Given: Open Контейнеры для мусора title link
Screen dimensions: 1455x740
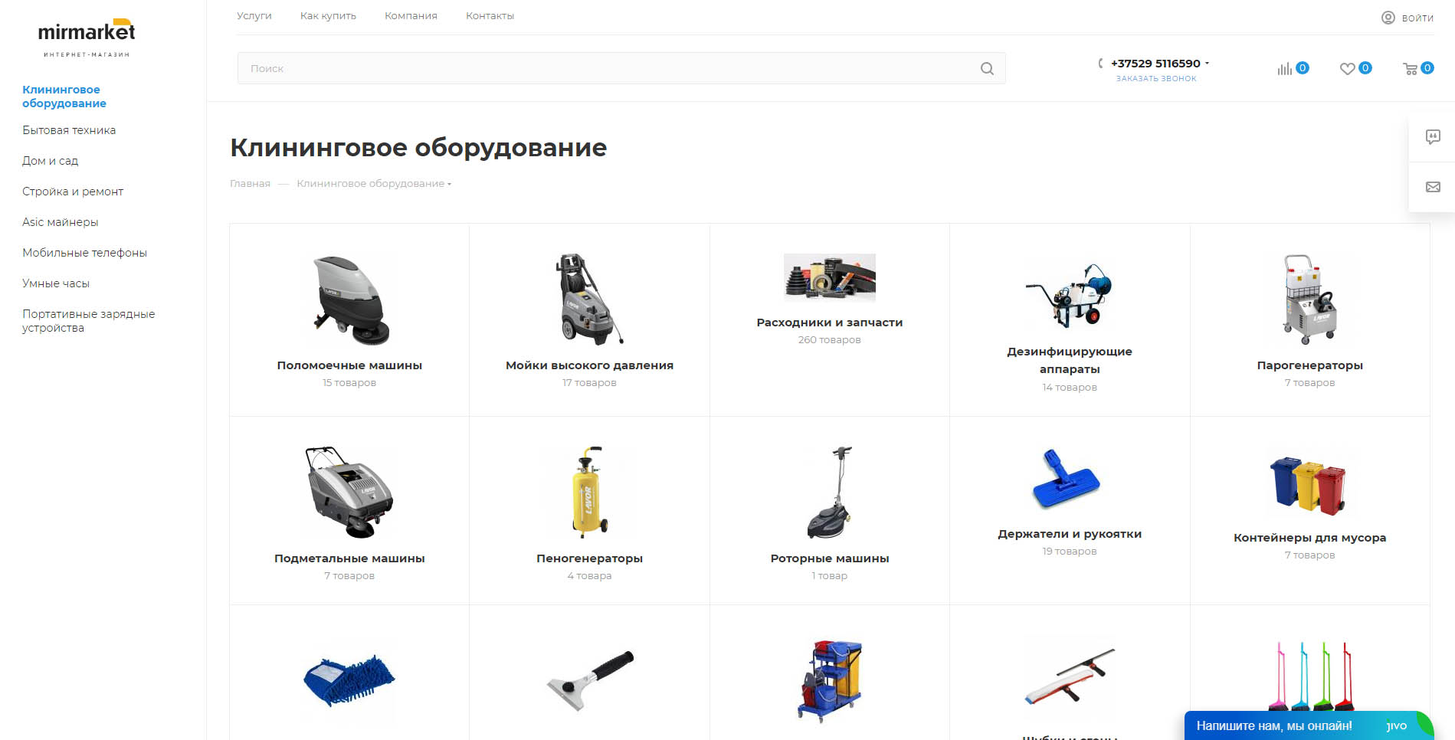Looking at the screenshot, I should click(1310, 538).
